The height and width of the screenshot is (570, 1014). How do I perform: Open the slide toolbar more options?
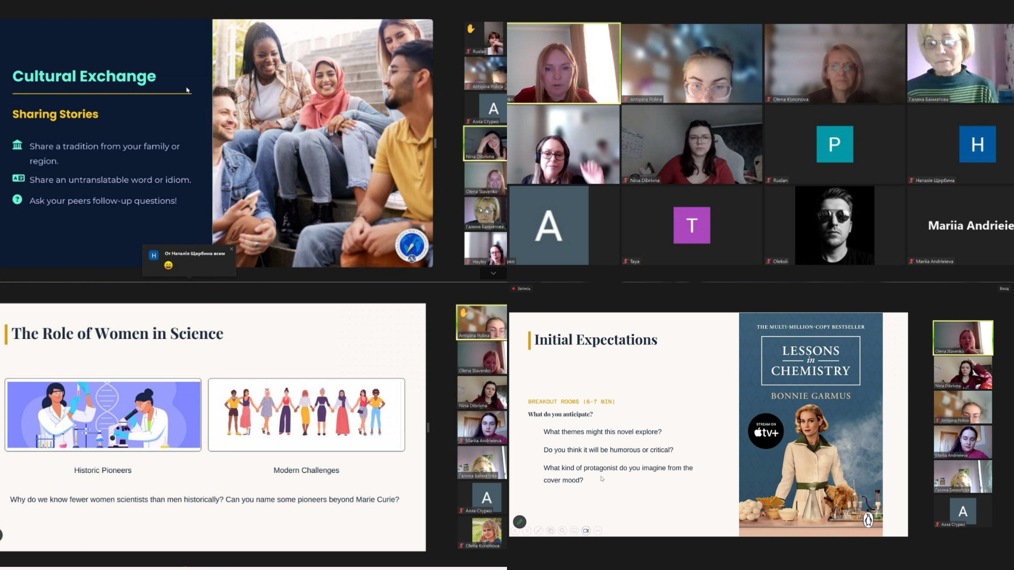pos(598,530)
